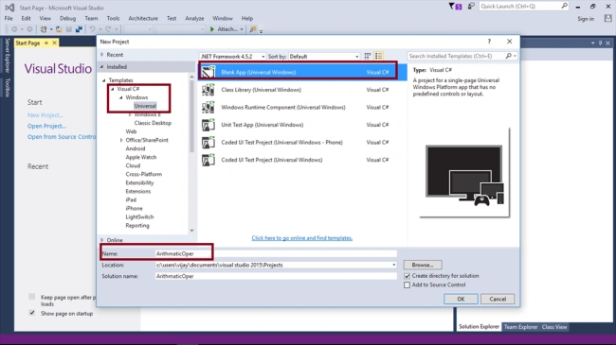
Task: Click the Unit Test App template icon
Action: coord(208,125)
